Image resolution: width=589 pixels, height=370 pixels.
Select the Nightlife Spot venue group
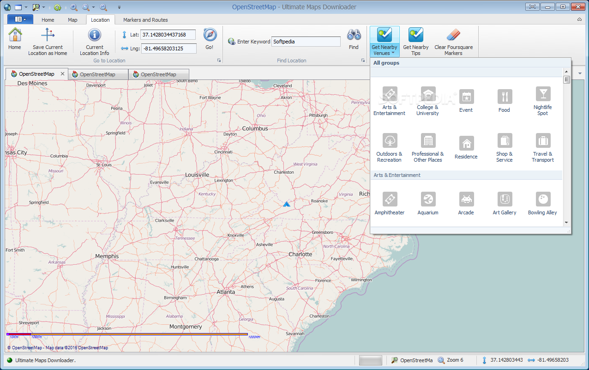tap(543, 101)
